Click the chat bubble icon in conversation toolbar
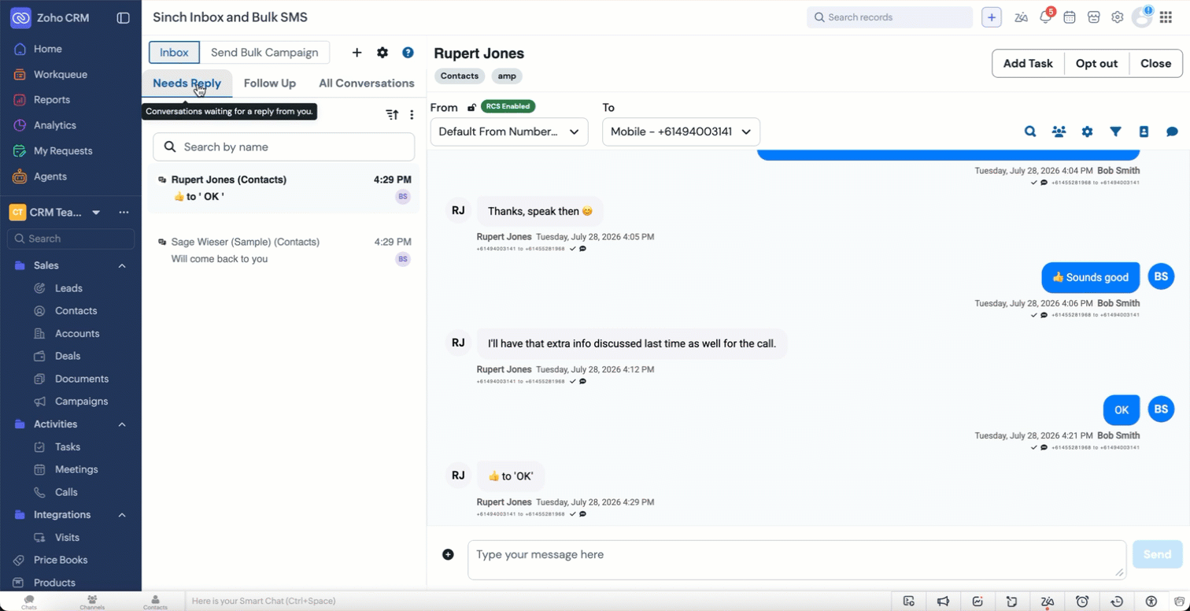Screen dimensions: 1190x611 (x=1172, y=131)
